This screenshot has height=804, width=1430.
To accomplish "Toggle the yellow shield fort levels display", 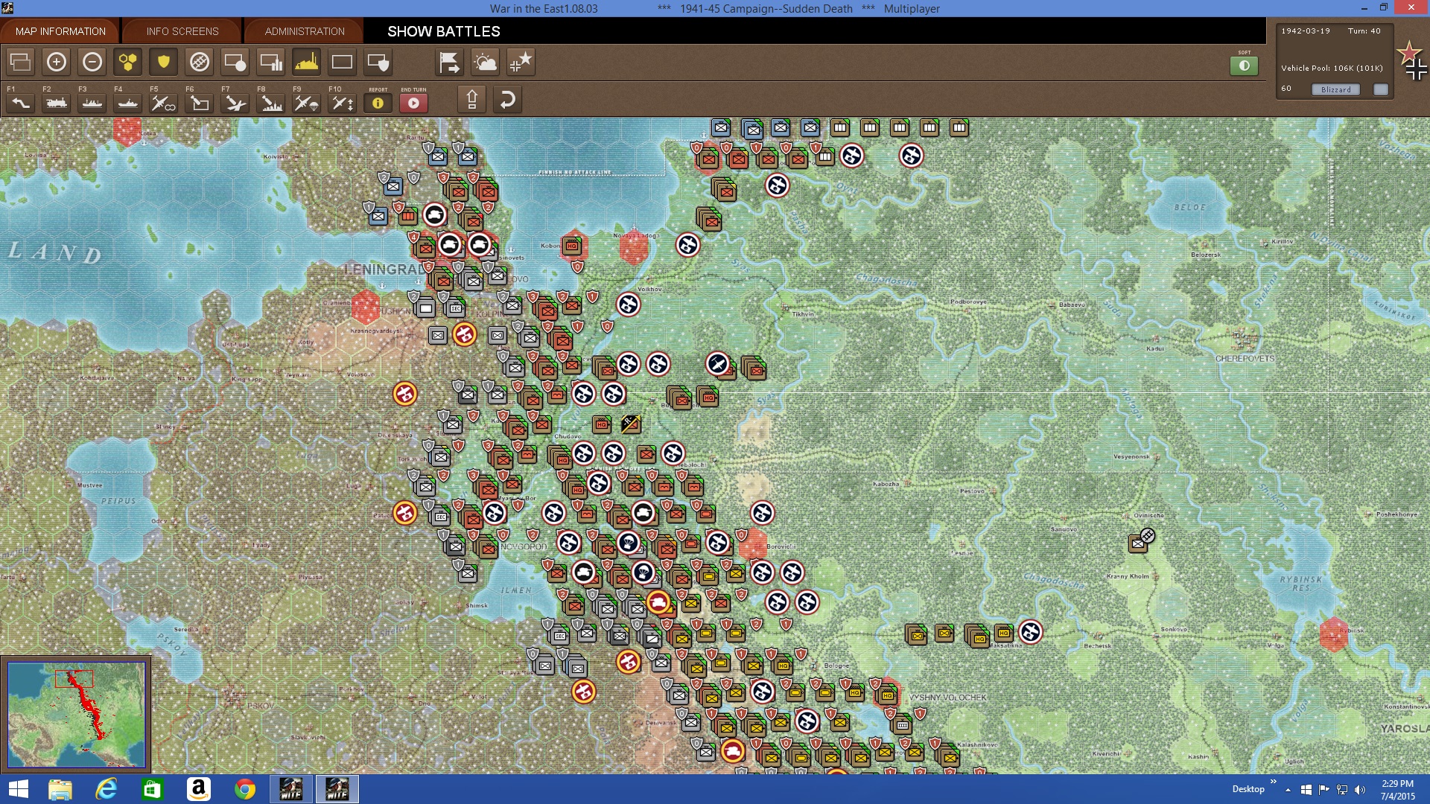I will click(163, 62).
